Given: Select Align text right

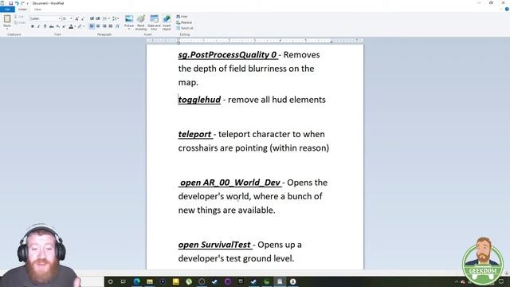Looking at the screenshot, I should 104,26.
